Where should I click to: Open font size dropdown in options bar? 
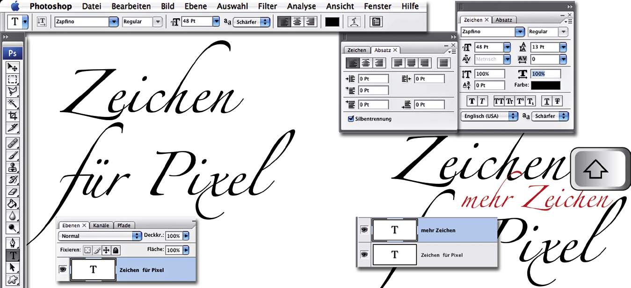click(x=216, y=22)
